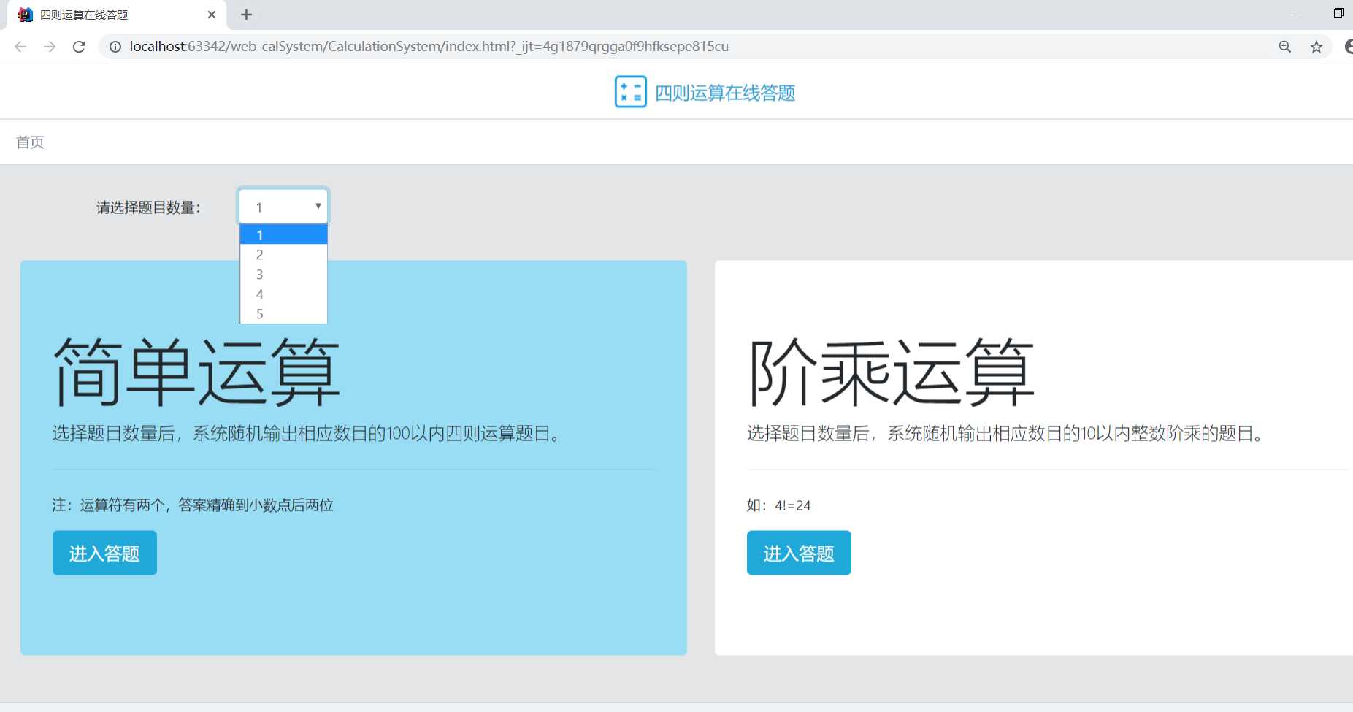Go to the 首页 navigation item

click(x=30, y=142)
